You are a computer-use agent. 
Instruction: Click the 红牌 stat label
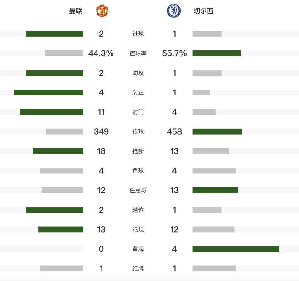[138, 269]
